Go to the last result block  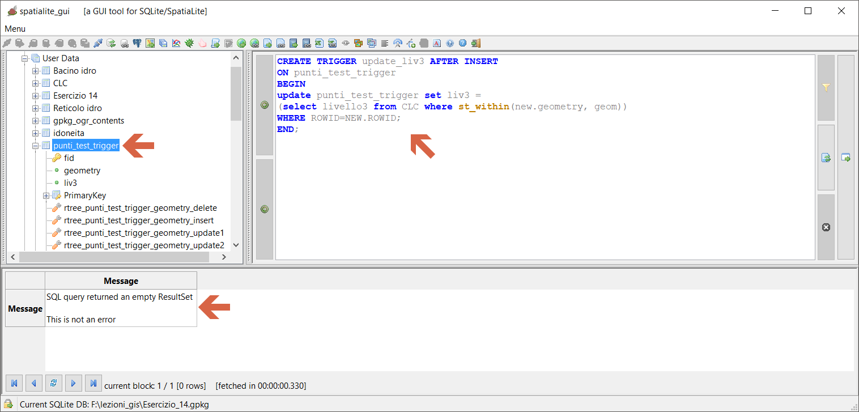[x=93, y=384]
